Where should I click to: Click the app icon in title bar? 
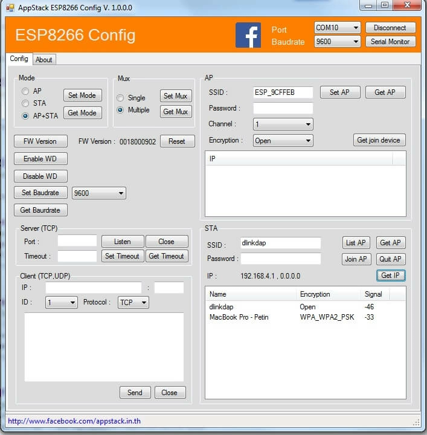pos(11,6)
